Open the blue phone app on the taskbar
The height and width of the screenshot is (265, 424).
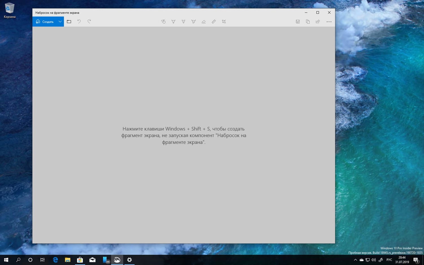106,260
